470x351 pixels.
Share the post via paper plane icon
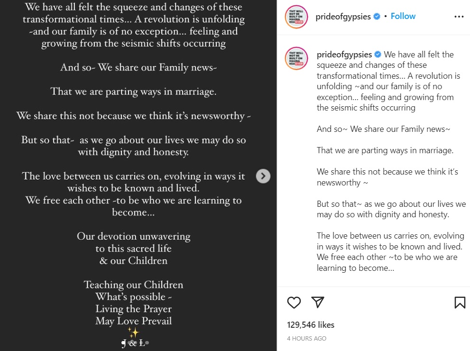(318, 303)
